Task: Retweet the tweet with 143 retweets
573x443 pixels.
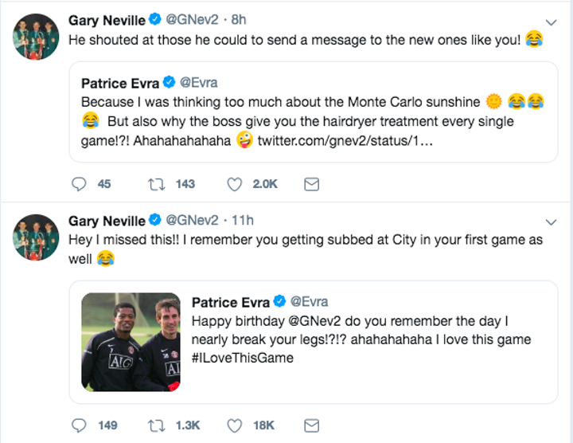Action: click(156, 184)
